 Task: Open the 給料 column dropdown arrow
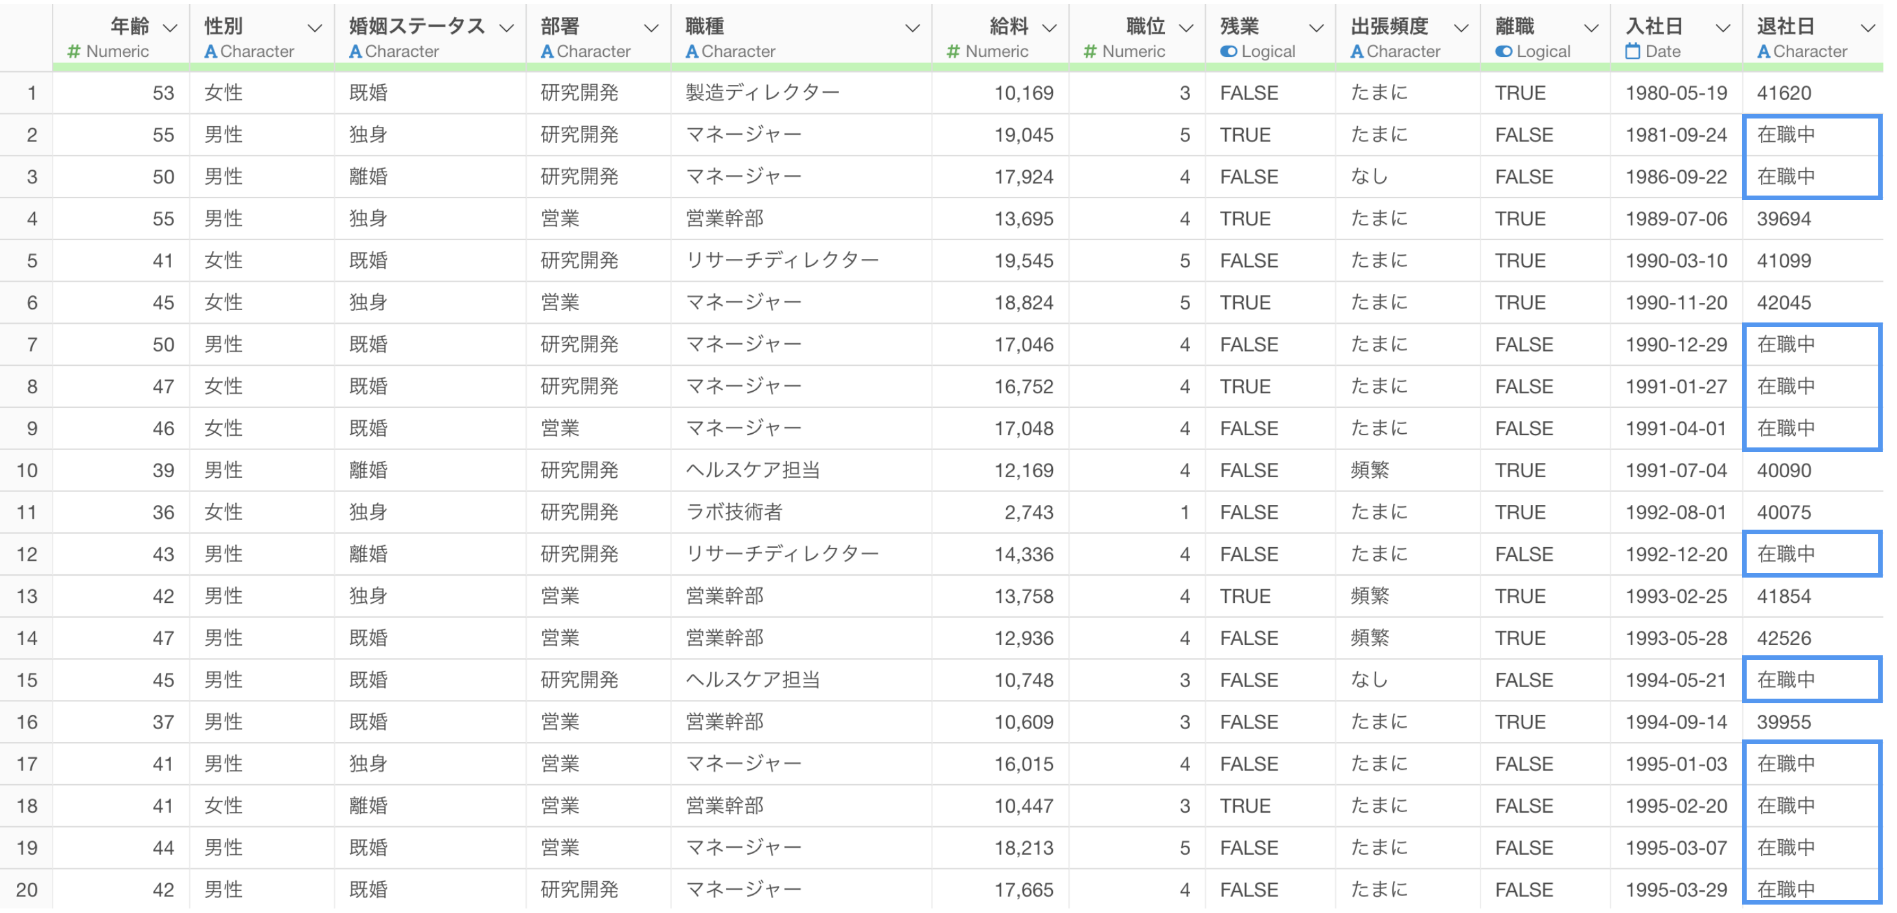(x=1050, y=28)
